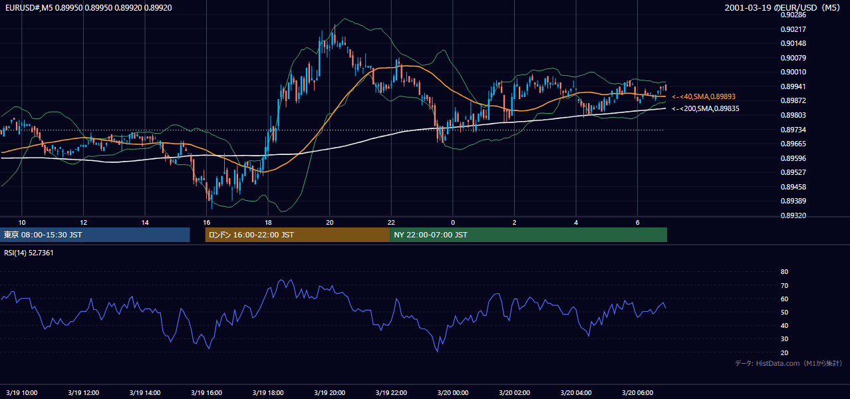Click the RSI 30 level label
Image resolution: width=850 pixels, height=399 pixels.
pos(784,339)
